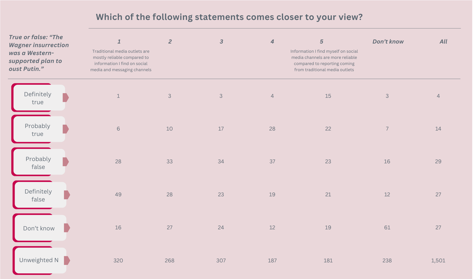This screenshot has height=279, width=476.
Task: Select the Unweighted N row label
Action: [x=39, y=260]
